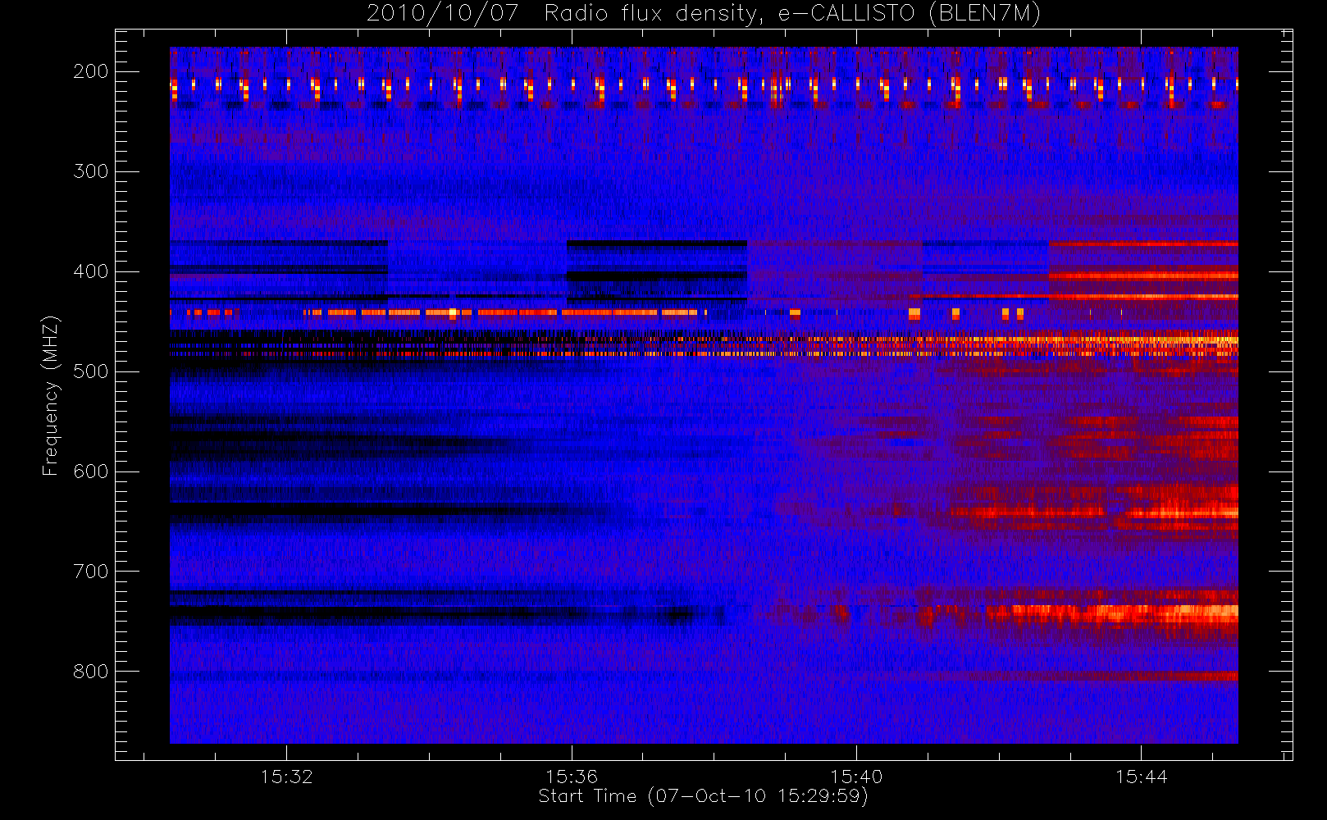Click the 15:32 time tick label
The width and height of the screenshot is (1327, 820).
coord(287,777)
